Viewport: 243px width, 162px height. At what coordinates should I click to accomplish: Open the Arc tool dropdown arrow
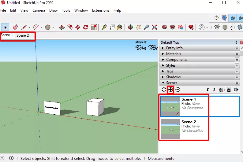41,28
